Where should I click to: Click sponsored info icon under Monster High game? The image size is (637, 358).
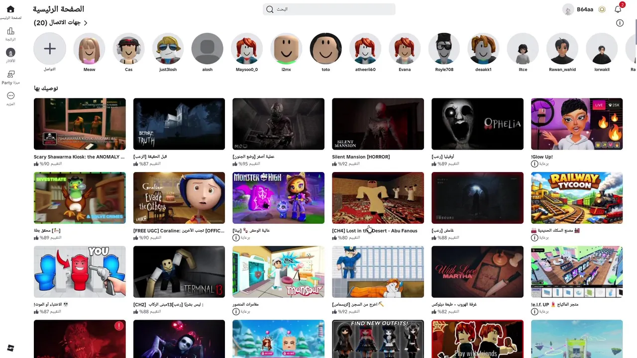coord(236,238)
